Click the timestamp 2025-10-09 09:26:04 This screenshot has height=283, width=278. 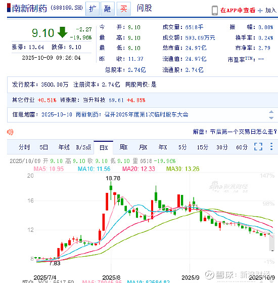[51, 58]
